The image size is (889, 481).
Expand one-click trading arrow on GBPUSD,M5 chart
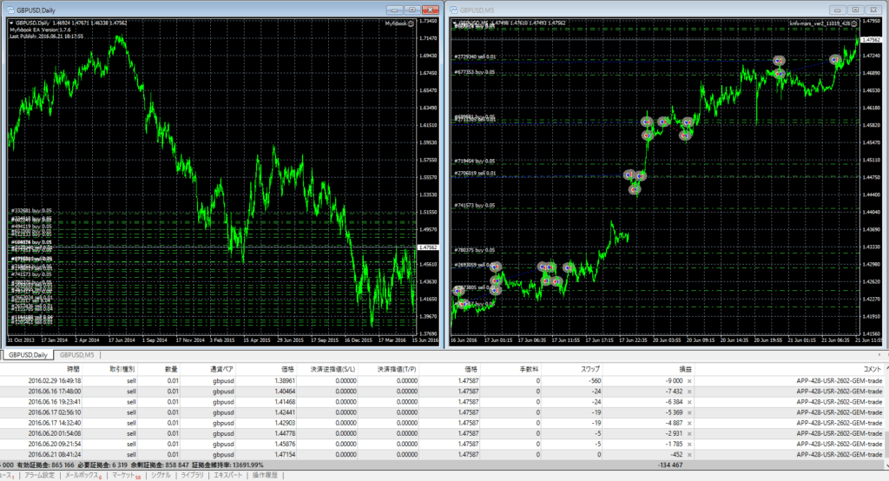pos(452,23)
